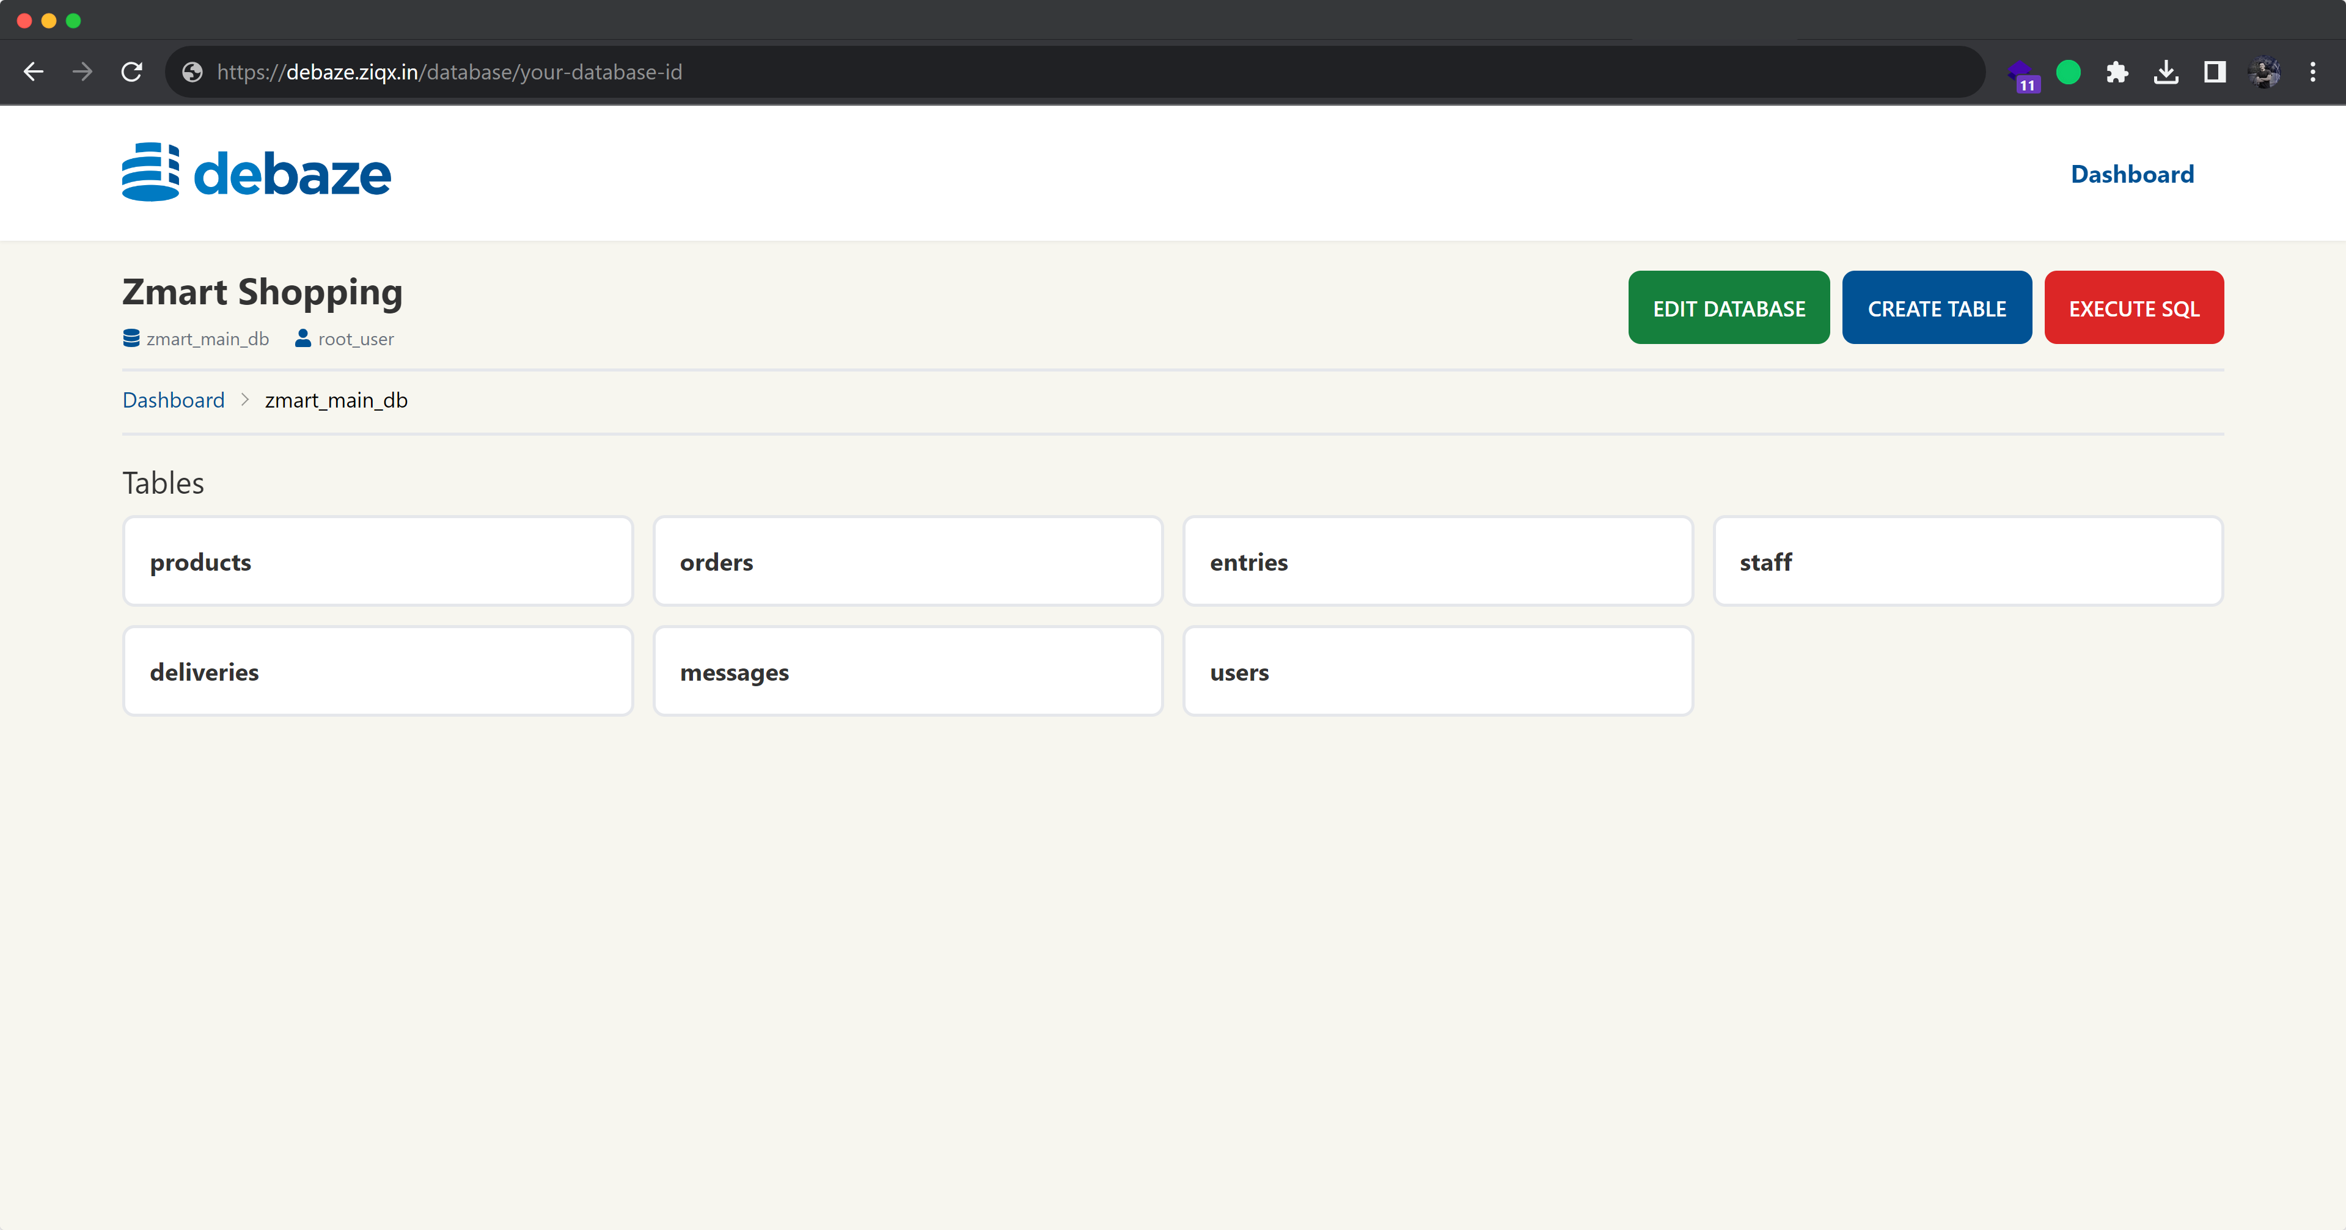
Task: Click the zmart_main_db label under the title
Action: pyautogui.click(x=208, y=339)
